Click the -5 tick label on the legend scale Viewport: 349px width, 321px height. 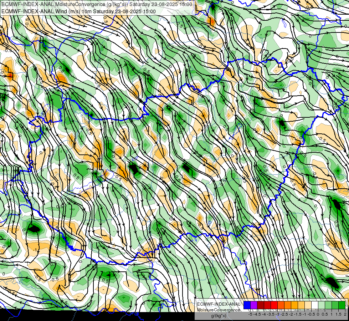tap(250, 314)
